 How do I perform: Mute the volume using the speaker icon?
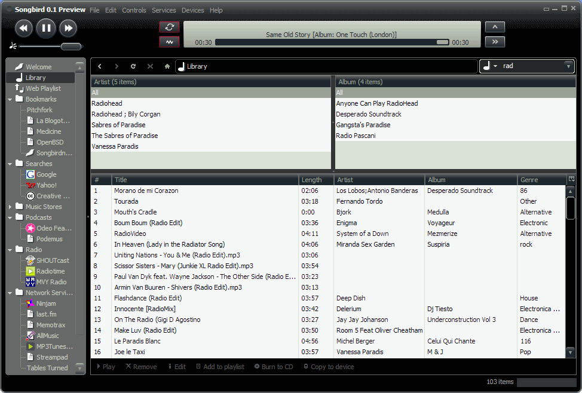coord(13,46)
